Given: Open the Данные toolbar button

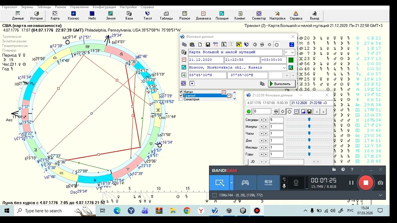Looking at the screenshot, I should click(x=18, y=15).
